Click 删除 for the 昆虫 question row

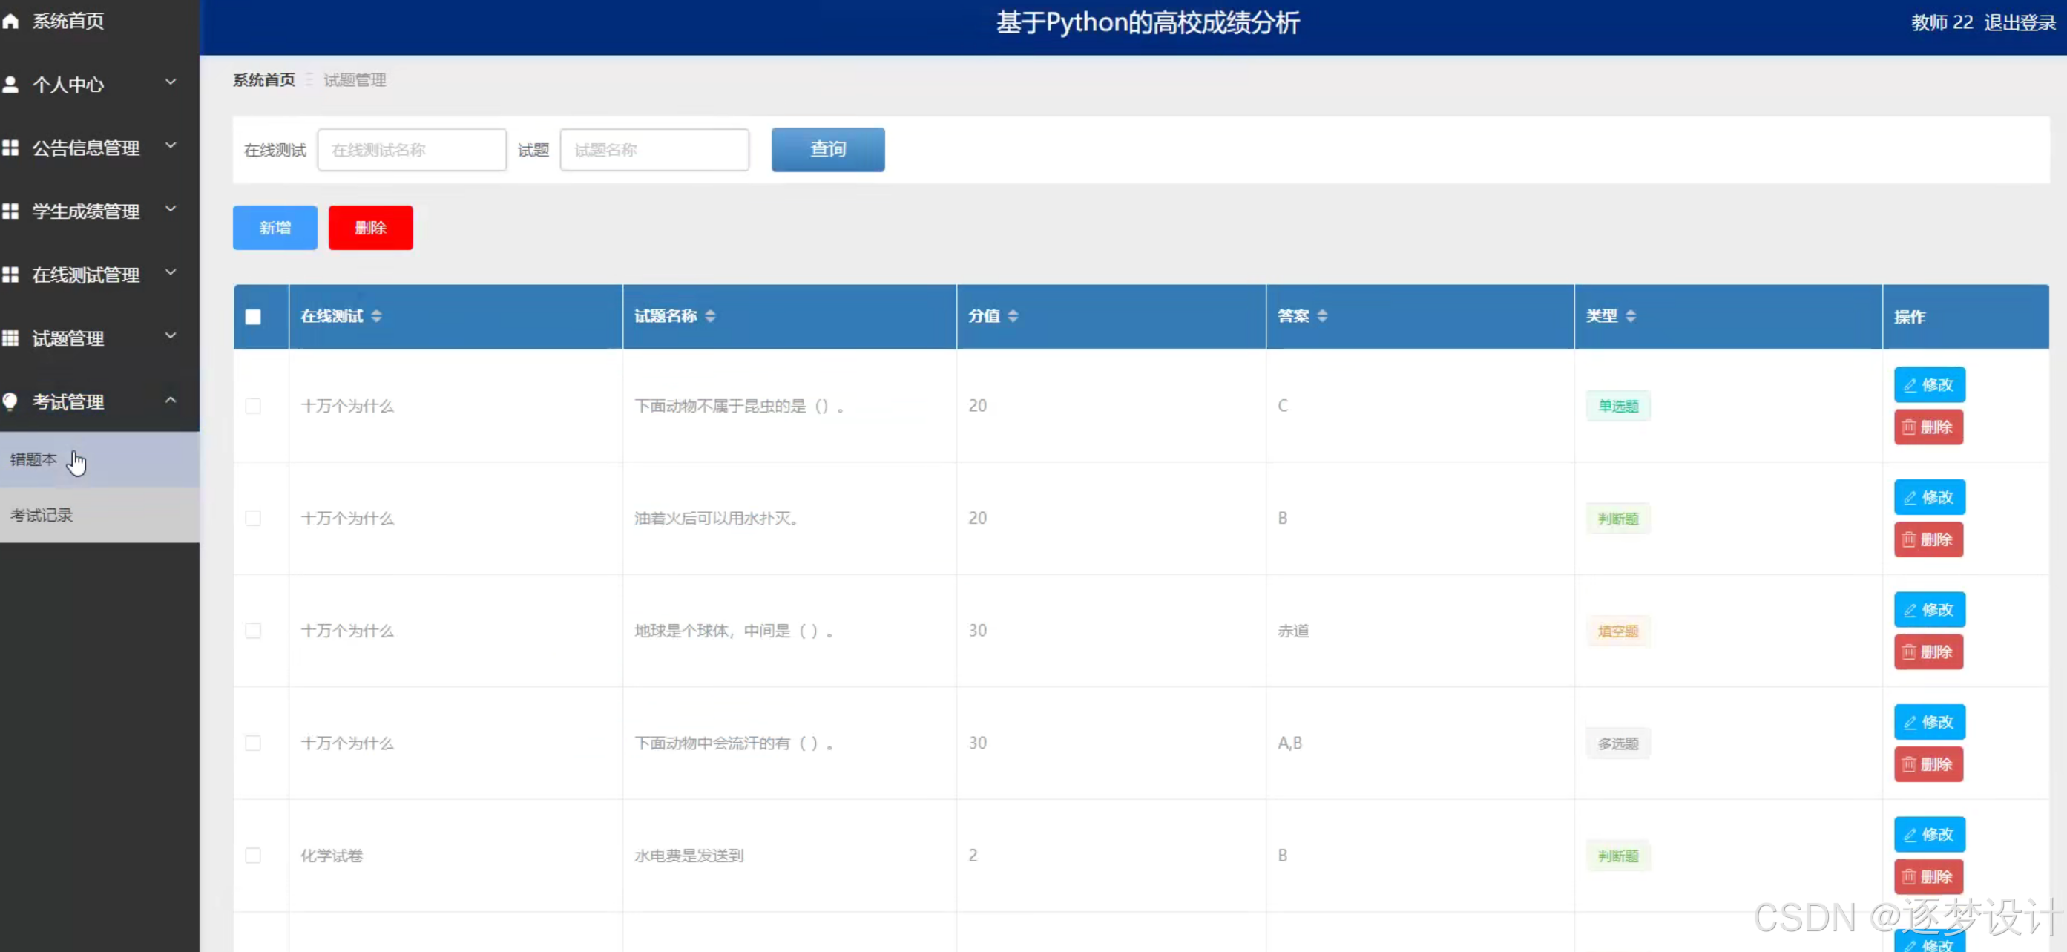point(1928,427)
